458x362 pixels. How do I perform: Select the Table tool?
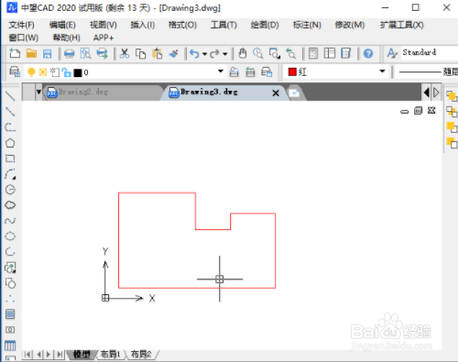[10, 346]
